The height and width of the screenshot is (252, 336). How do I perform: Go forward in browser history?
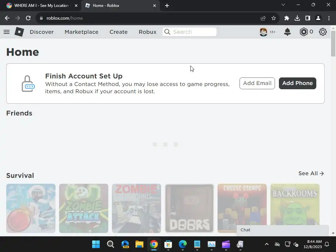click(x=18, y=18)
